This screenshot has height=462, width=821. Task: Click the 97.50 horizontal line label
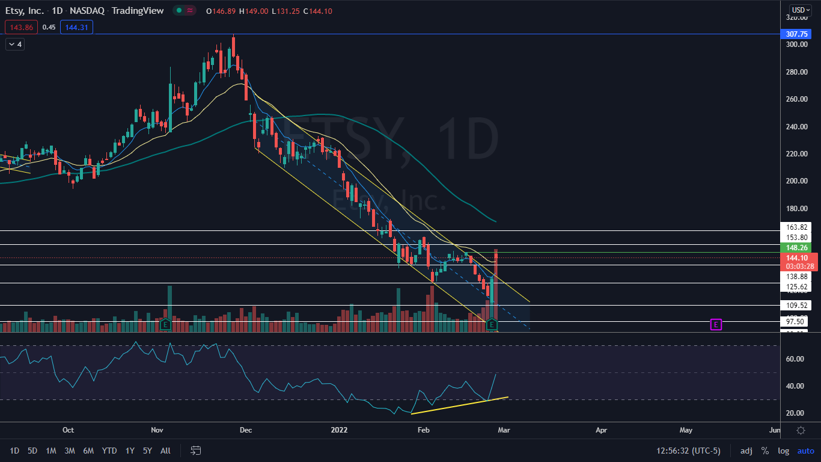click(x=795, y=322)
